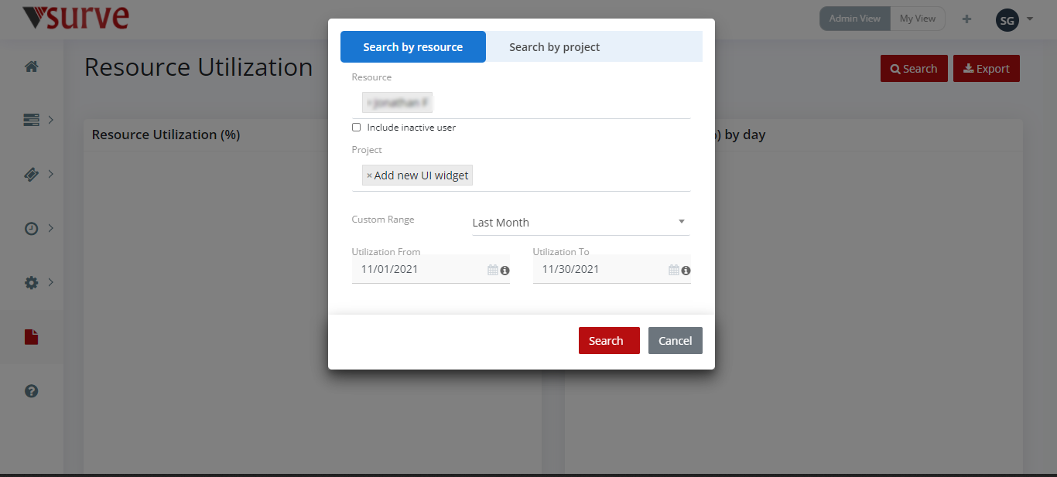Open the reports document sidebar icon
Image resolution: width=1057 pixels, height=477 pixels.
[x=31, y=337]
